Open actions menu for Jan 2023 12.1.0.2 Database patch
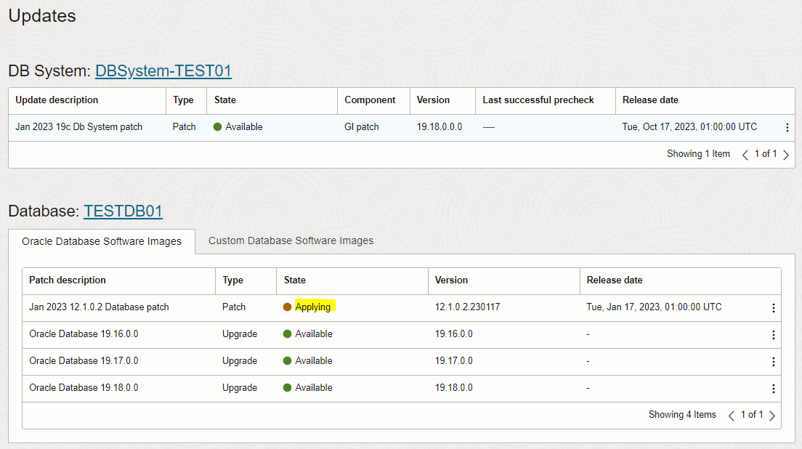This screenshot has height=449, width=802. click(774, 308)
